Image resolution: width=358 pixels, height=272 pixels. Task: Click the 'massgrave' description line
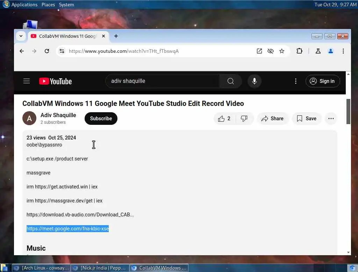[38, 173]
